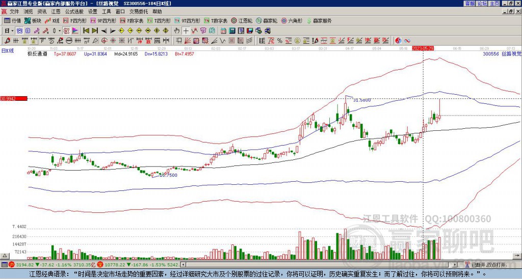Select the triangle ruler drawing tool
The image size is (522, 279).
(95, 41)
